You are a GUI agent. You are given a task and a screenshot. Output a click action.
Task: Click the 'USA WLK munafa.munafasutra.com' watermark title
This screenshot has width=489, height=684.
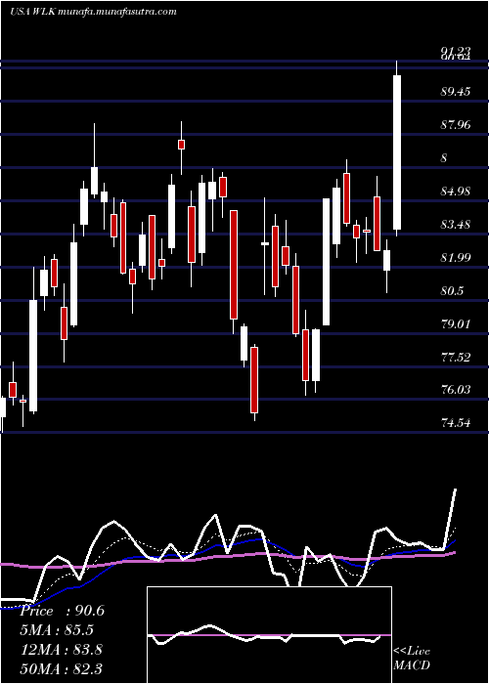pos(93,12)
